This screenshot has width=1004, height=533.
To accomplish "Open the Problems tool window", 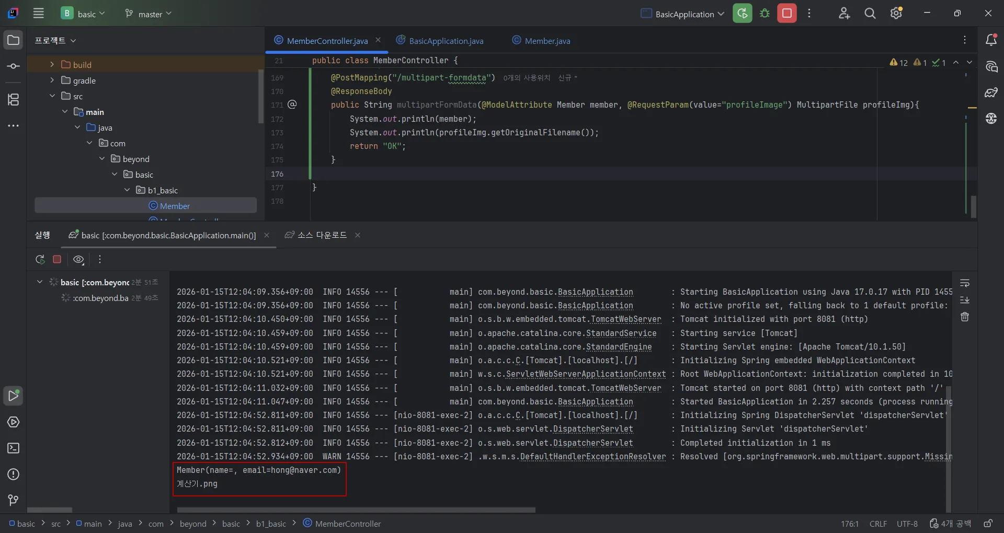I will point(13,474).
